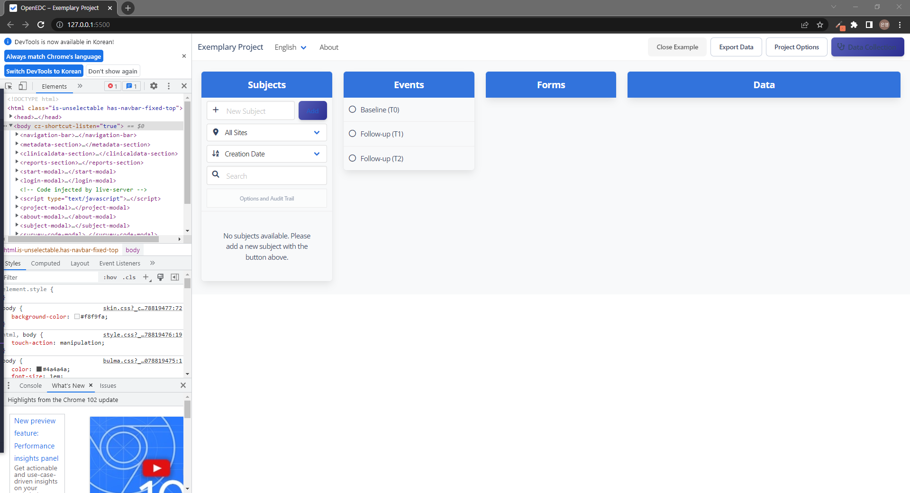
Task: Close the bottom DevTools drawer
Action: click(183, 385)
